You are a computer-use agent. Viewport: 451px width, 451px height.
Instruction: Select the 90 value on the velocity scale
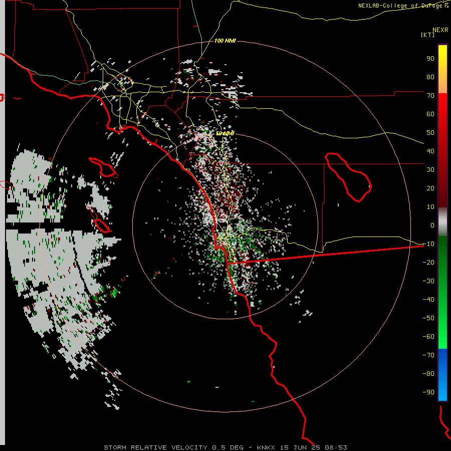point(430,59)
